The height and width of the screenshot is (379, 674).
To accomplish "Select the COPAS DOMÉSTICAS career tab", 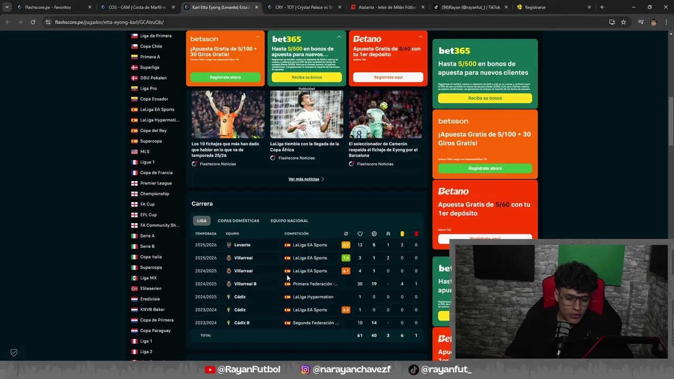I will pos(239,221).
